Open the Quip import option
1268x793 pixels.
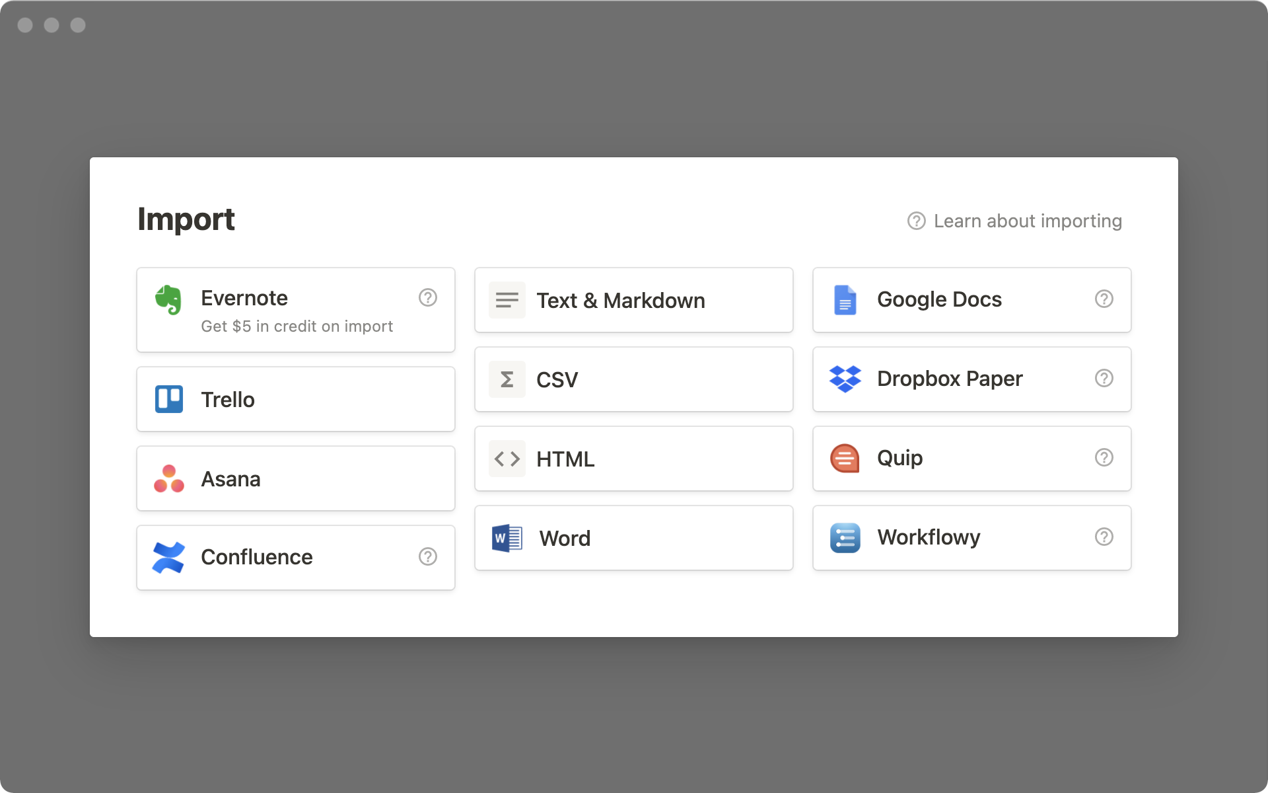point(971,458)
